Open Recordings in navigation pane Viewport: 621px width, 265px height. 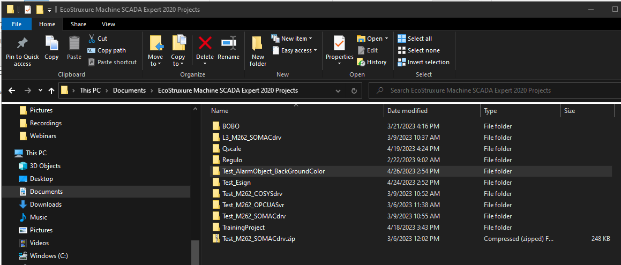[x=46, y=123]
